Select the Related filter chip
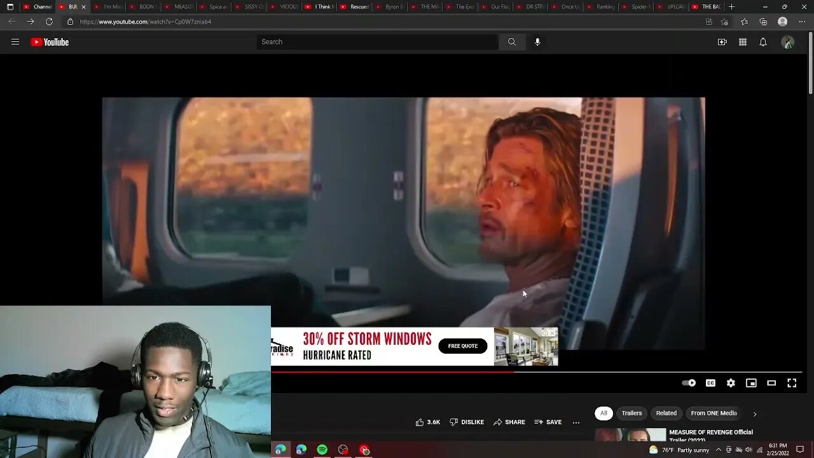This screenshot has height=458, width=814. point(666,413)
